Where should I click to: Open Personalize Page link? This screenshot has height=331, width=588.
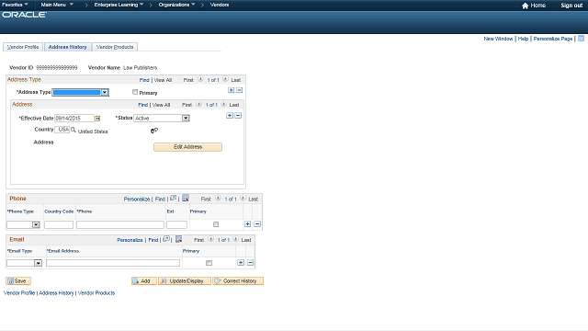click(x=553, y=39)
